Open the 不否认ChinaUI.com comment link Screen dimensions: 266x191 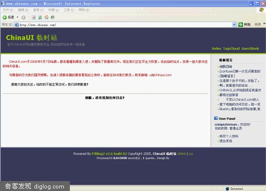[243, 99]
